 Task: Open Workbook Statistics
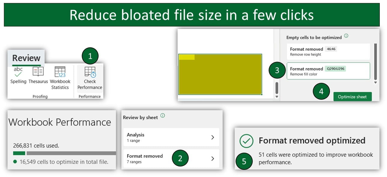click(60, 78)
